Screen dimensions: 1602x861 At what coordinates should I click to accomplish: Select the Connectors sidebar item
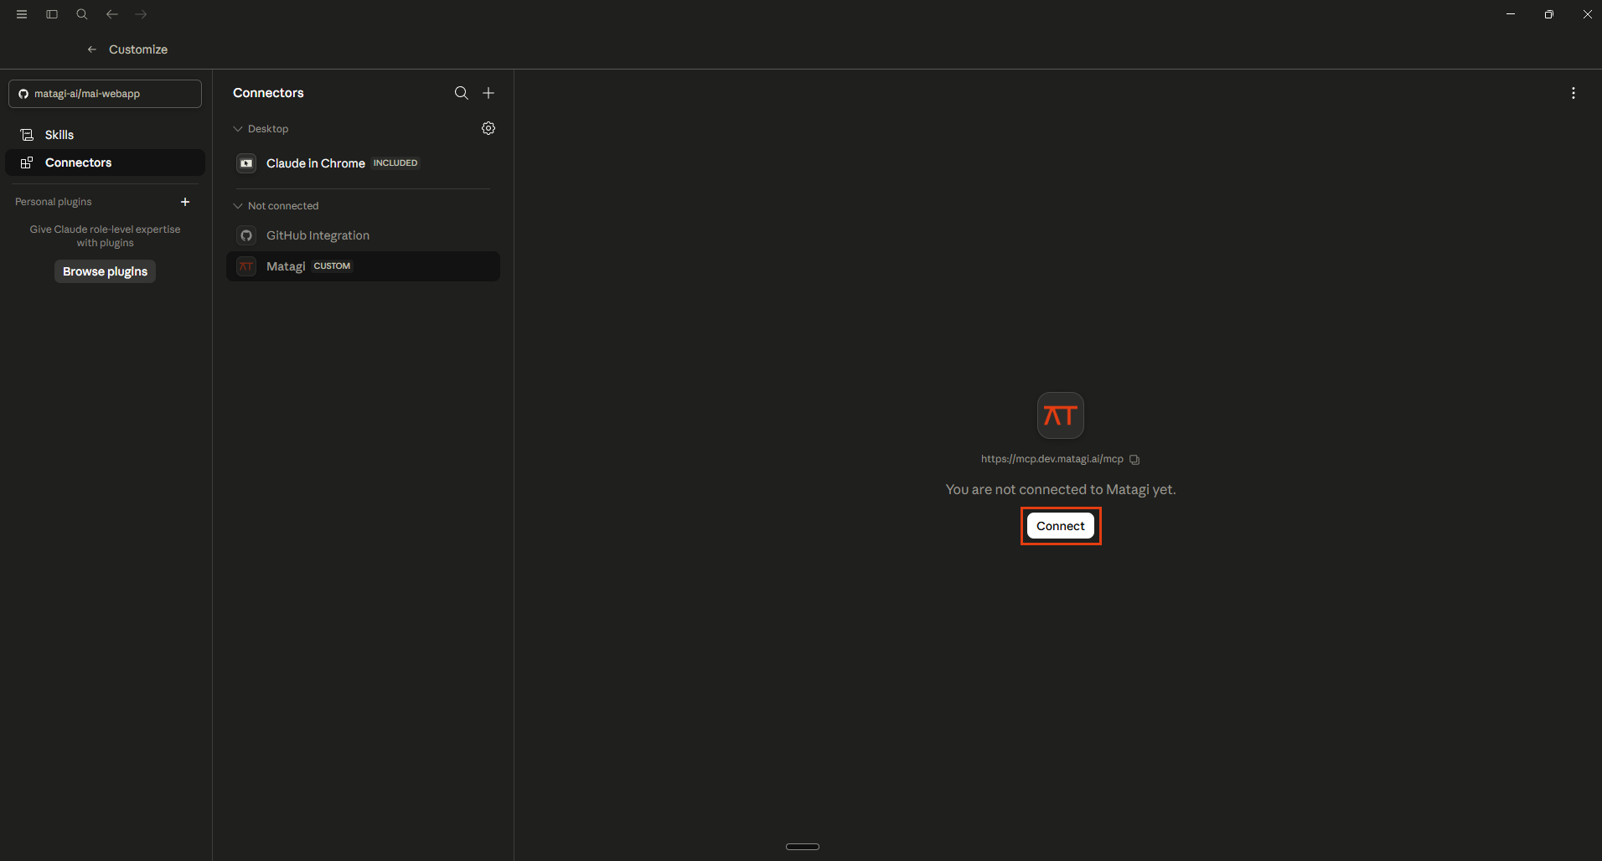pyautogui.click(x=105, y=162)
